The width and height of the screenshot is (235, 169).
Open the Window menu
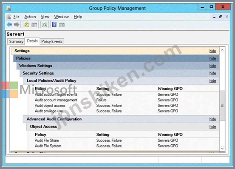click(x=62, y=17)
